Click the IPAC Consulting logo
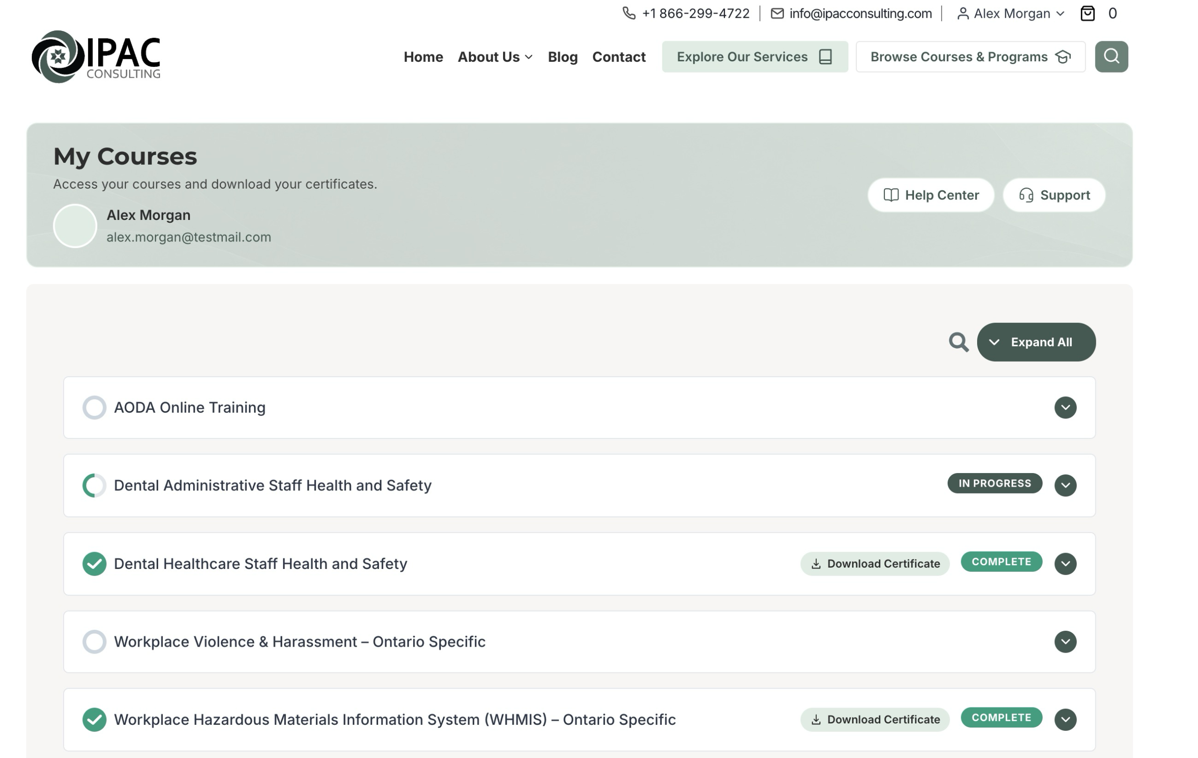The width and height of the screenshot is (1198, 758). (x=96, y=57)
